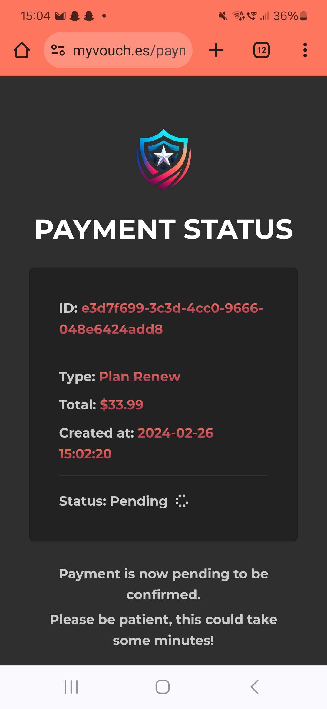Tap the Status: Pending label

pos(113,501)
